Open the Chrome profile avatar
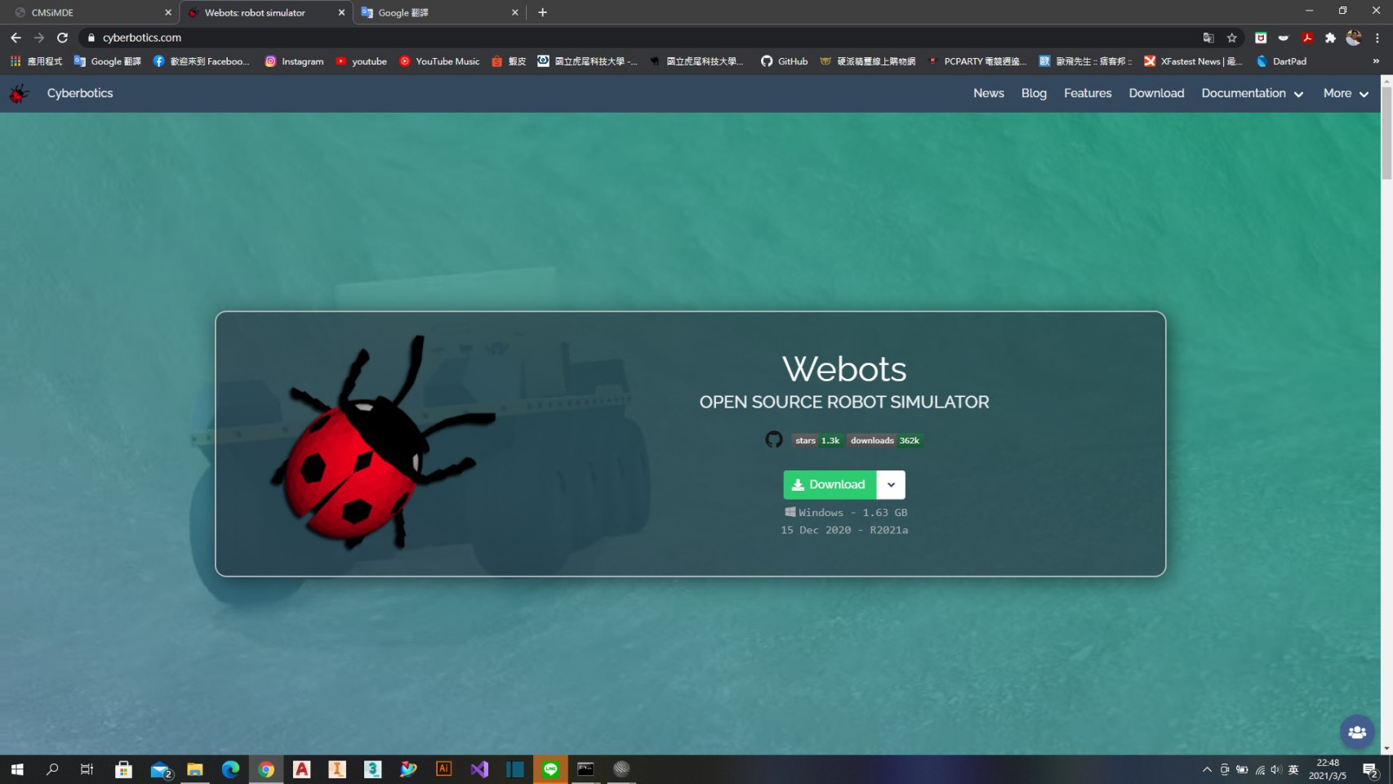 click(1353, 38)
